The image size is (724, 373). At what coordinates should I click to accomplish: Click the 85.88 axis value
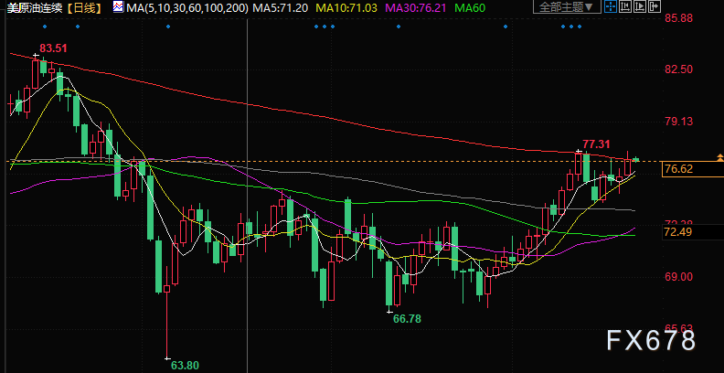[678, 18]
